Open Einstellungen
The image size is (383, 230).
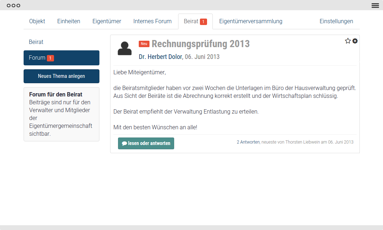coord(336,21)
